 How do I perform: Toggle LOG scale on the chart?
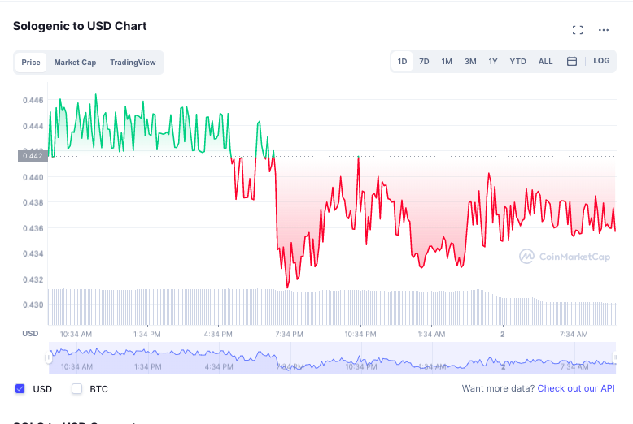(x=601, y=61)
